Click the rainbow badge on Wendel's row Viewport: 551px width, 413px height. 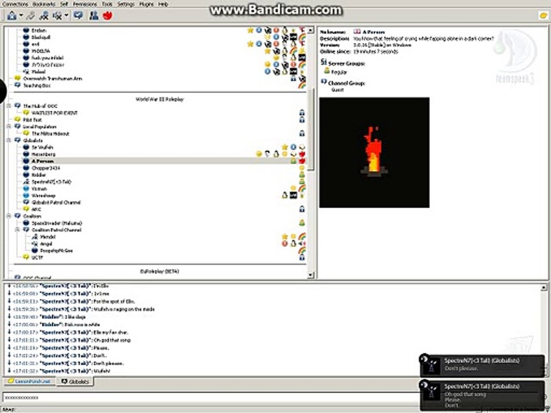(x=302, y=237)
